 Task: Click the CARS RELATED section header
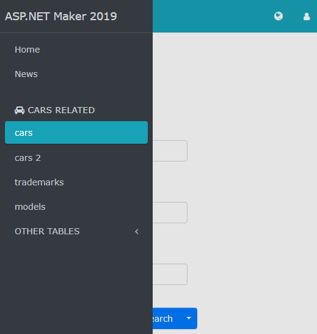(x=55, y=110)
